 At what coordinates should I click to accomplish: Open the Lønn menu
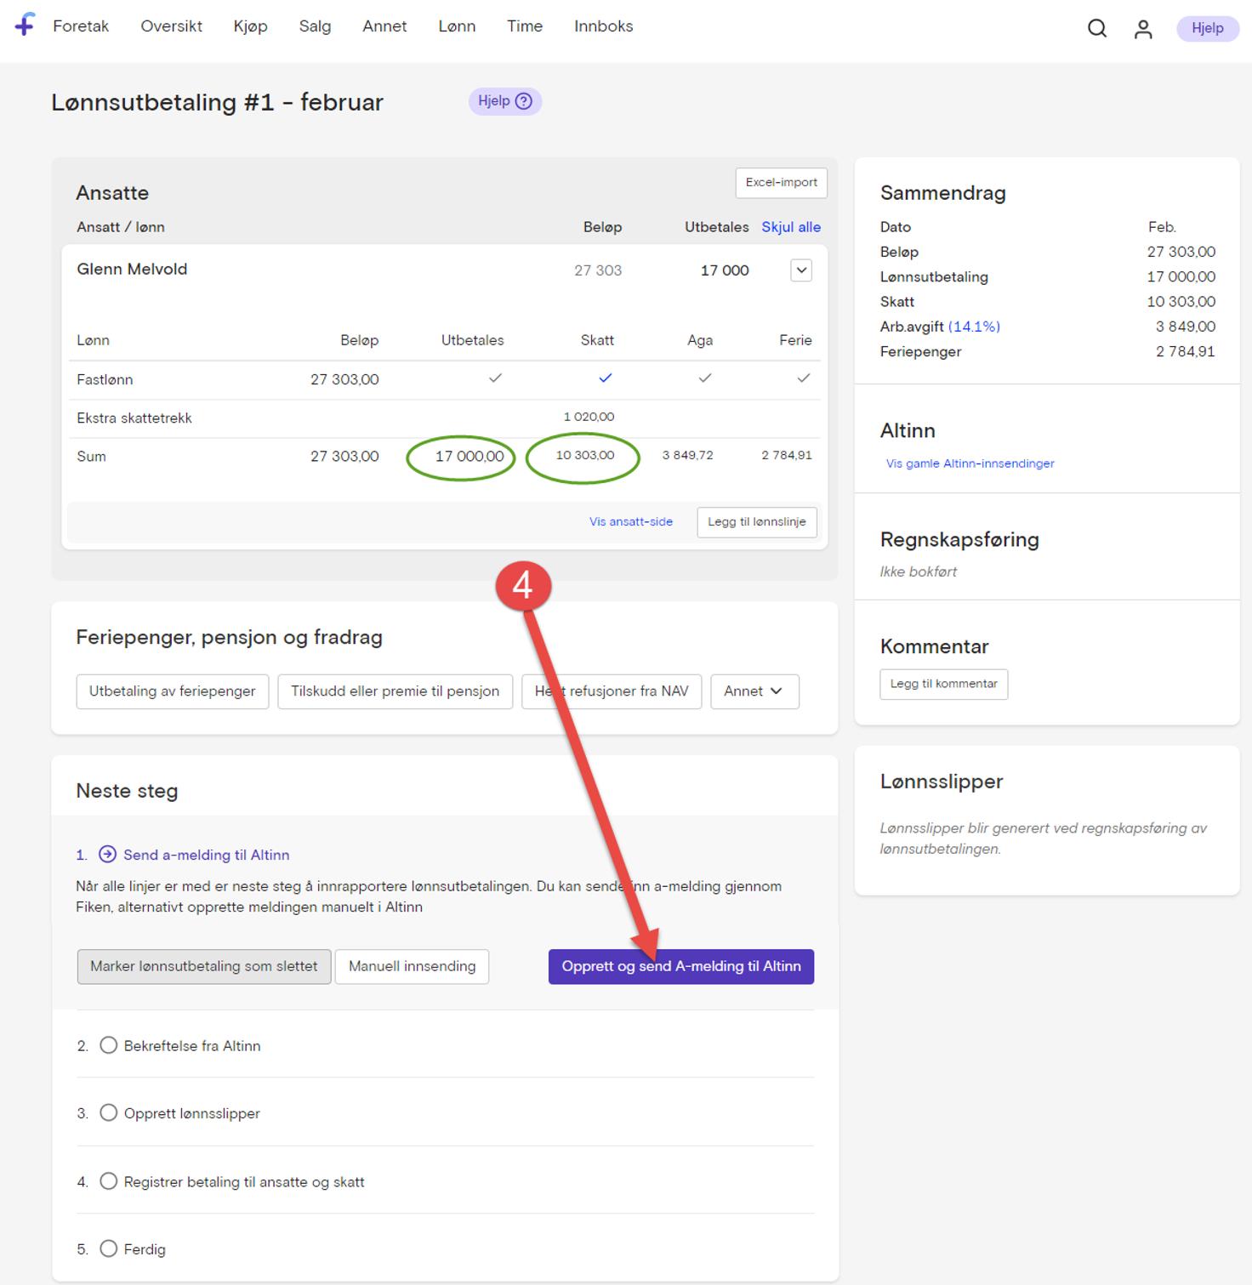click(x=457, y=26)
